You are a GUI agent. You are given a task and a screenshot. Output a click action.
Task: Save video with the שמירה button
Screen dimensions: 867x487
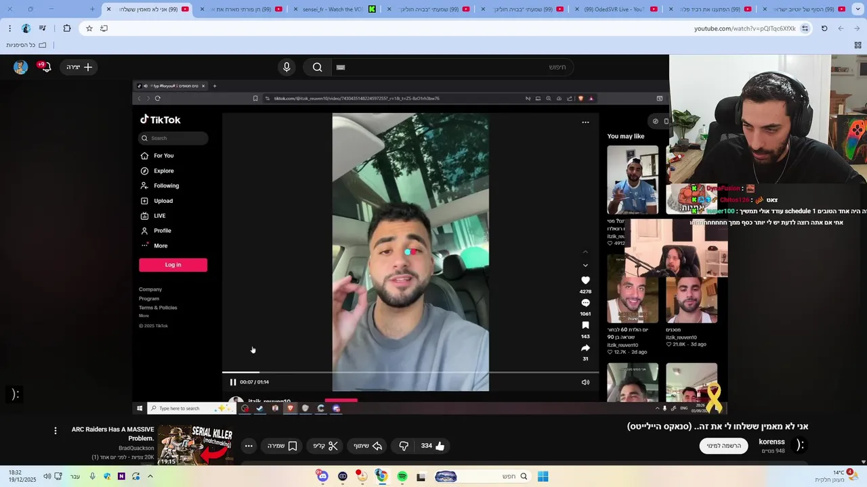click(282, 446)
